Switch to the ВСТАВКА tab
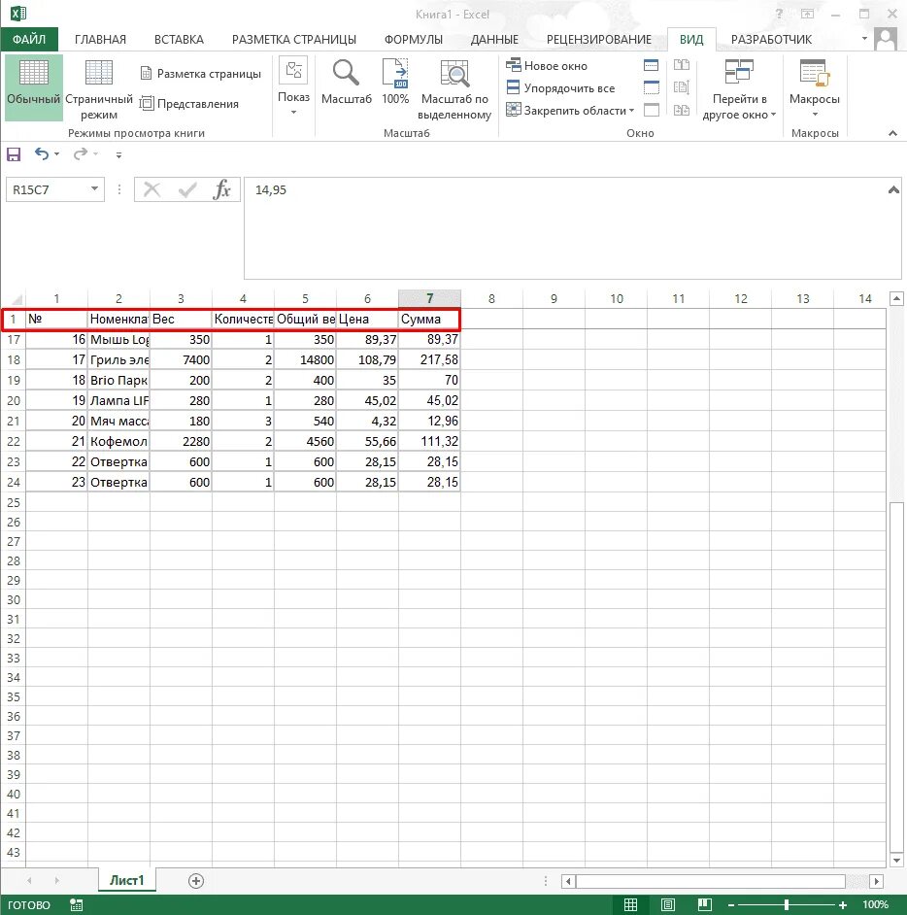Viewport: 907px width, 915px height. pos(179,39)
